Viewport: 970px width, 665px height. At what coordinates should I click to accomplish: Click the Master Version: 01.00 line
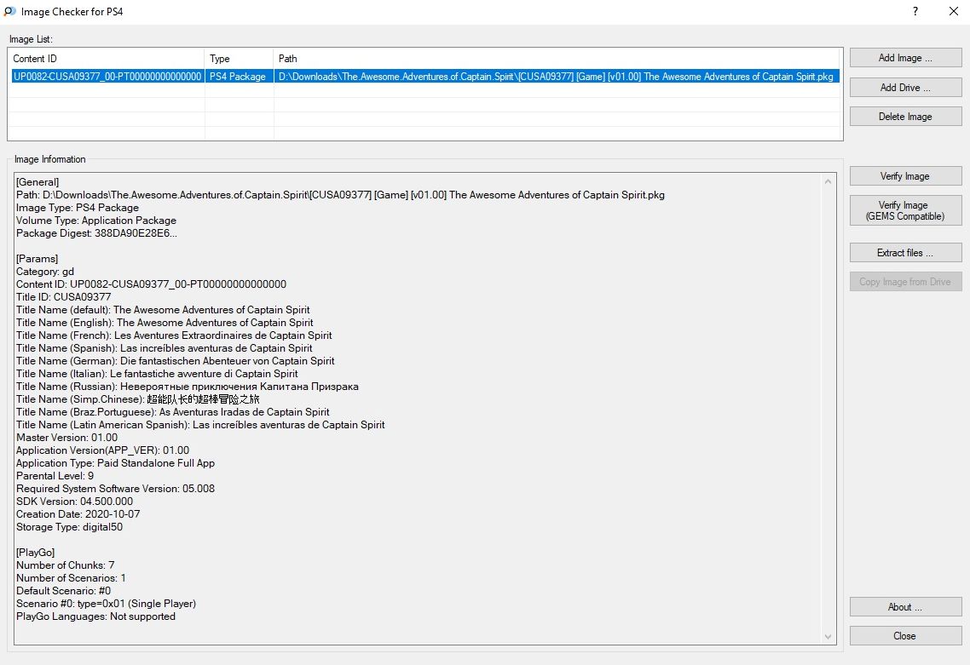pos(66,438)
